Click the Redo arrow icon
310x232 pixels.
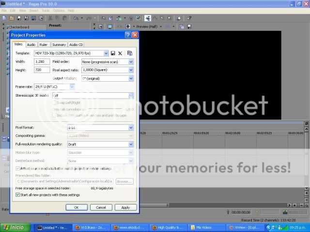pyautogui.click(x=89, y=18)
